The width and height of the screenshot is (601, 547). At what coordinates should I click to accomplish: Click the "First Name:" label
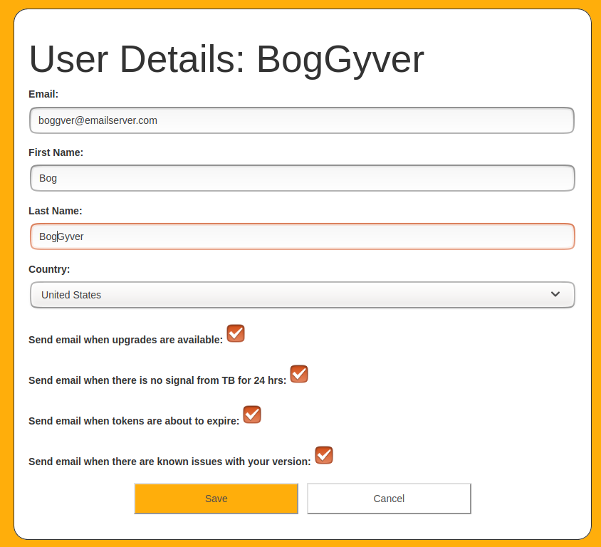coord(56,152)
